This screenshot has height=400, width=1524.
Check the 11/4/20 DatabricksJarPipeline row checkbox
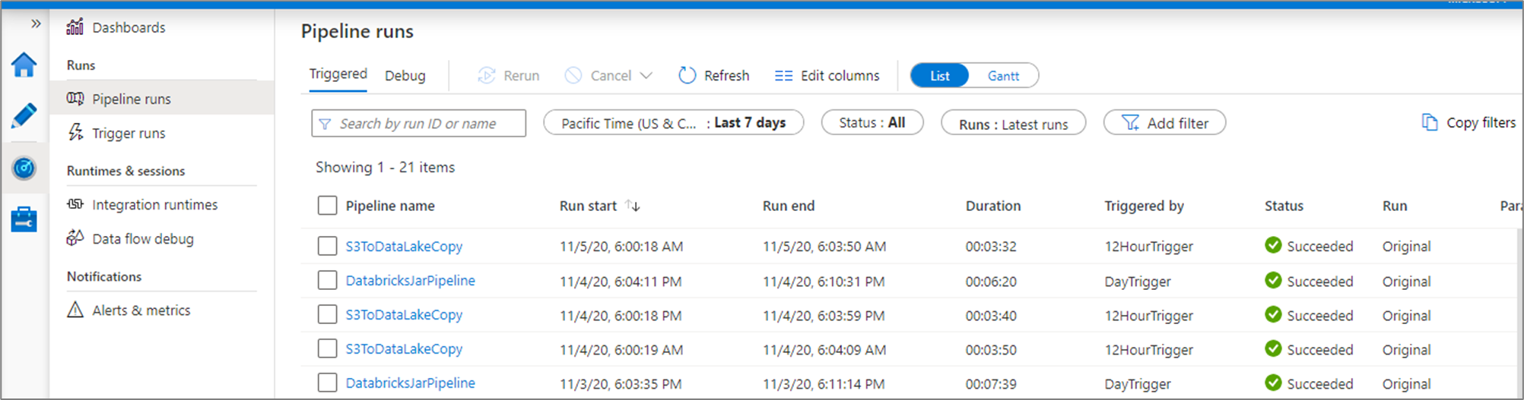coord(327,280)
